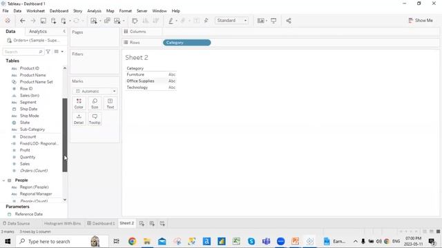The width and height of the screenshot is (442, 248).
Task: Collapse the Data pane side bar
Action: pos(64,31)
